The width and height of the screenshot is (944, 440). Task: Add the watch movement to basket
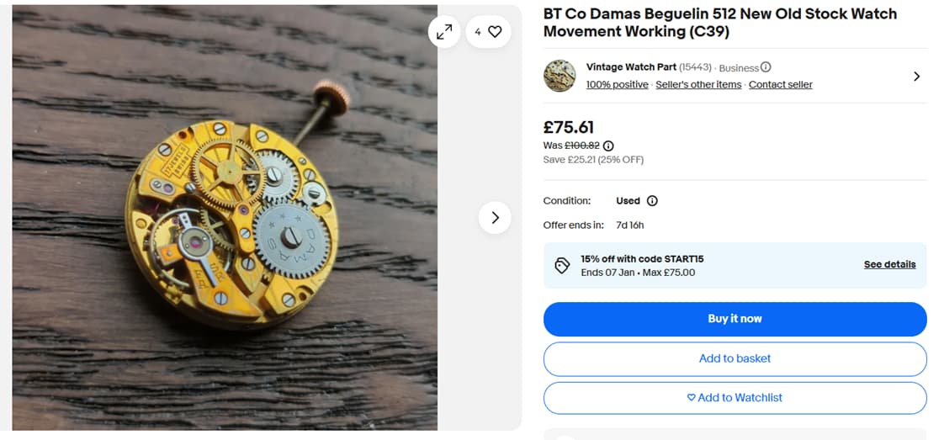tap(735, 358)
